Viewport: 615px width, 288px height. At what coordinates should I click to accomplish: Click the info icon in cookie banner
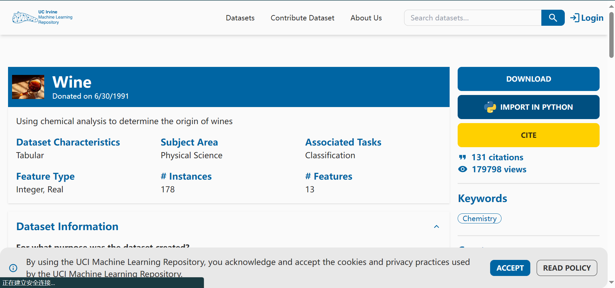tap(13, 268)
